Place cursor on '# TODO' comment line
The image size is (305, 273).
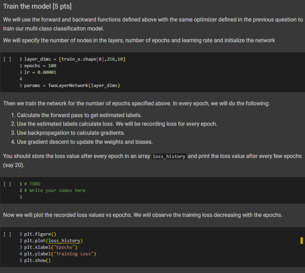click(x=32, y=184)
